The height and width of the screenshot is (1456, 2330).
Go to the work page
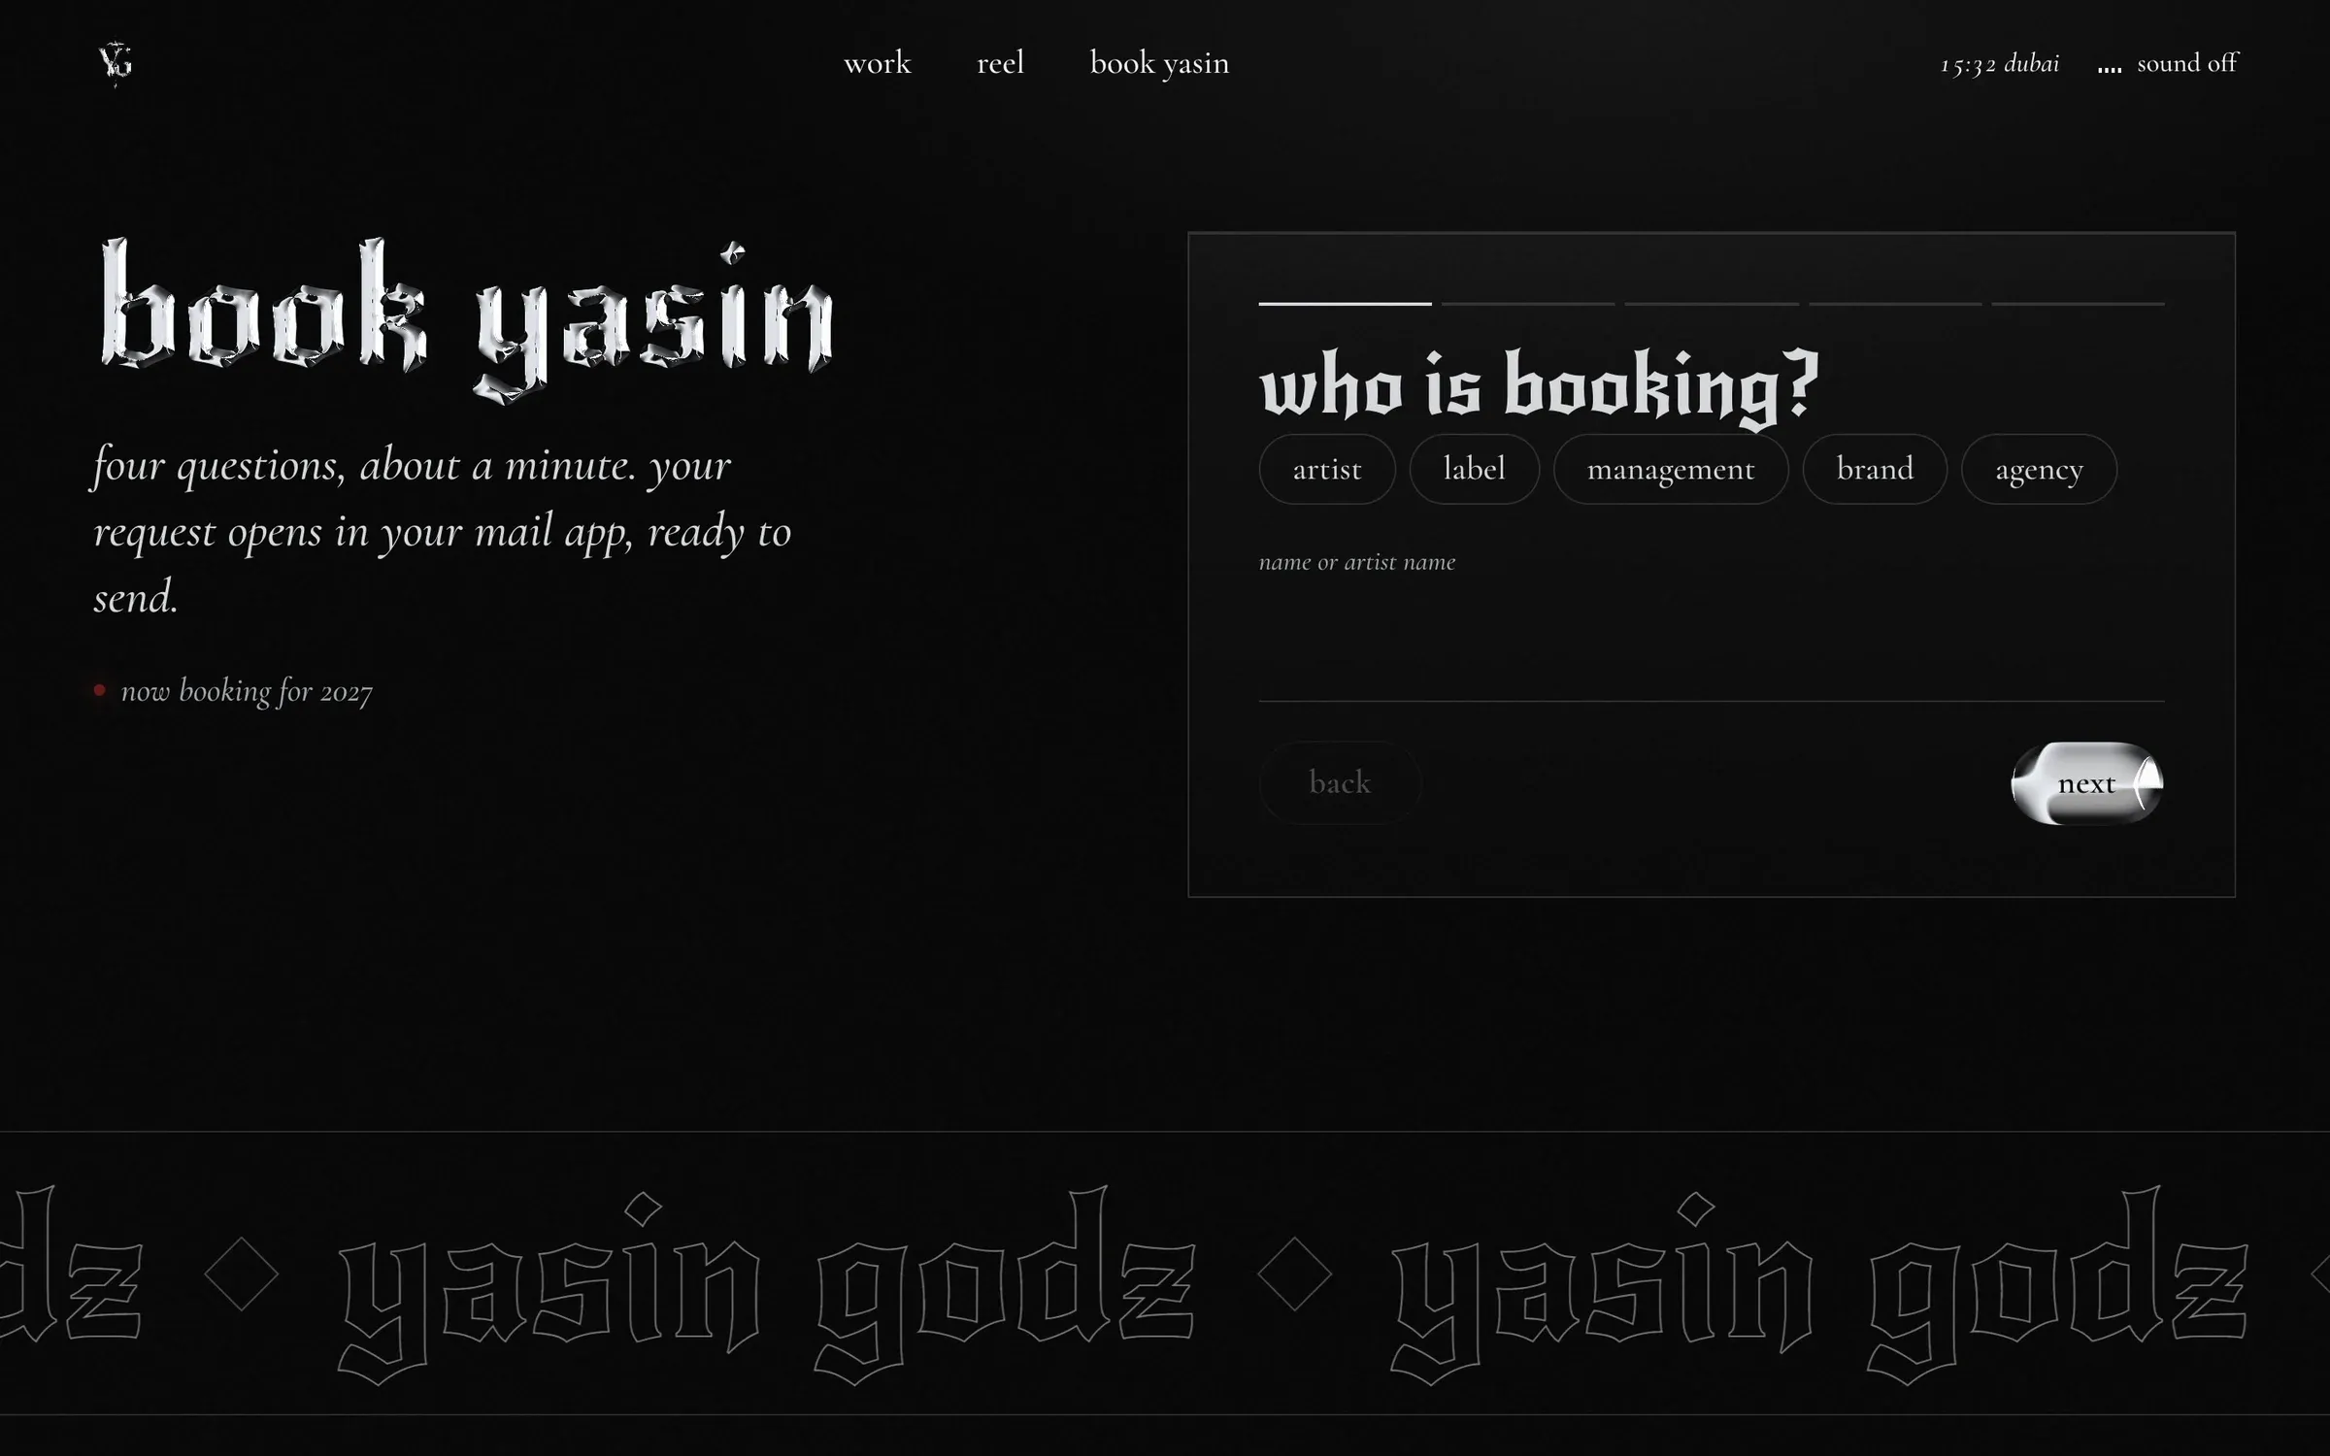878,63
